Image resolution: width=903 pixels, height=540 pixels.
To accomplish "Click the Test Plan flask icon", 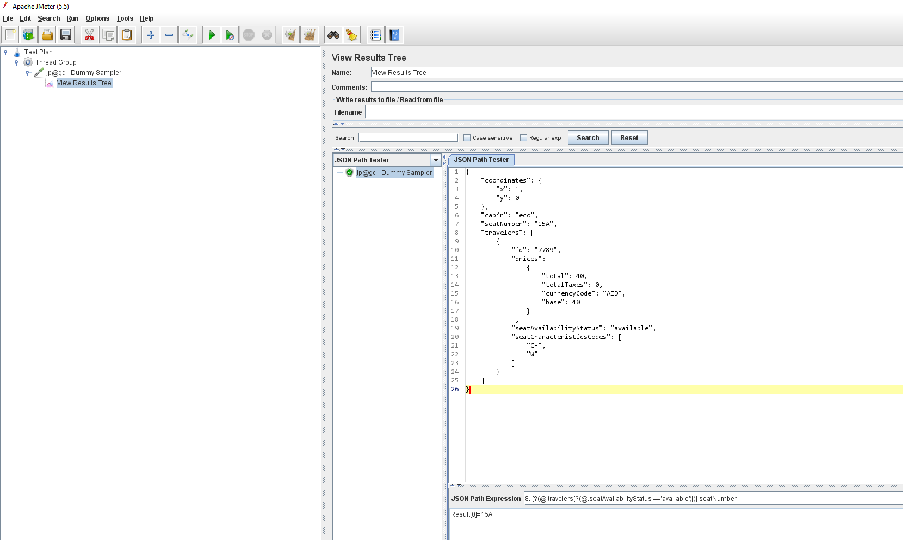I will [x=17, y=52].
